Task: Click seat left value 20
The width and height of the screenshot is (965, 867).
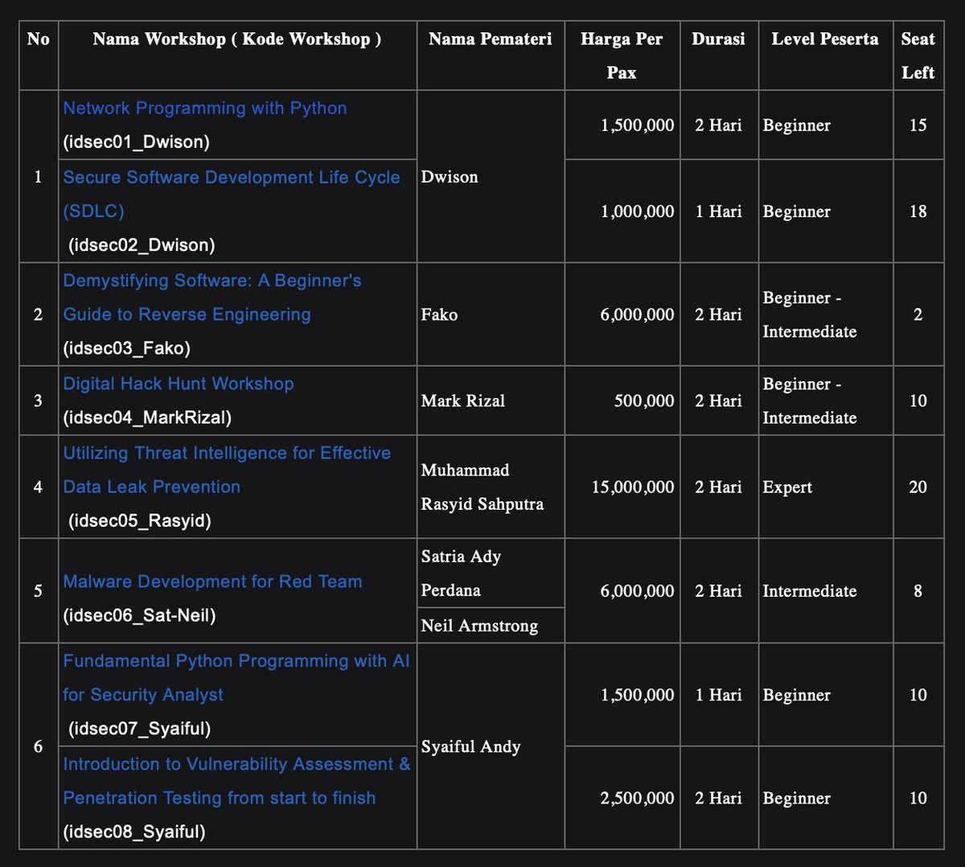Action: tap(918, 487)
